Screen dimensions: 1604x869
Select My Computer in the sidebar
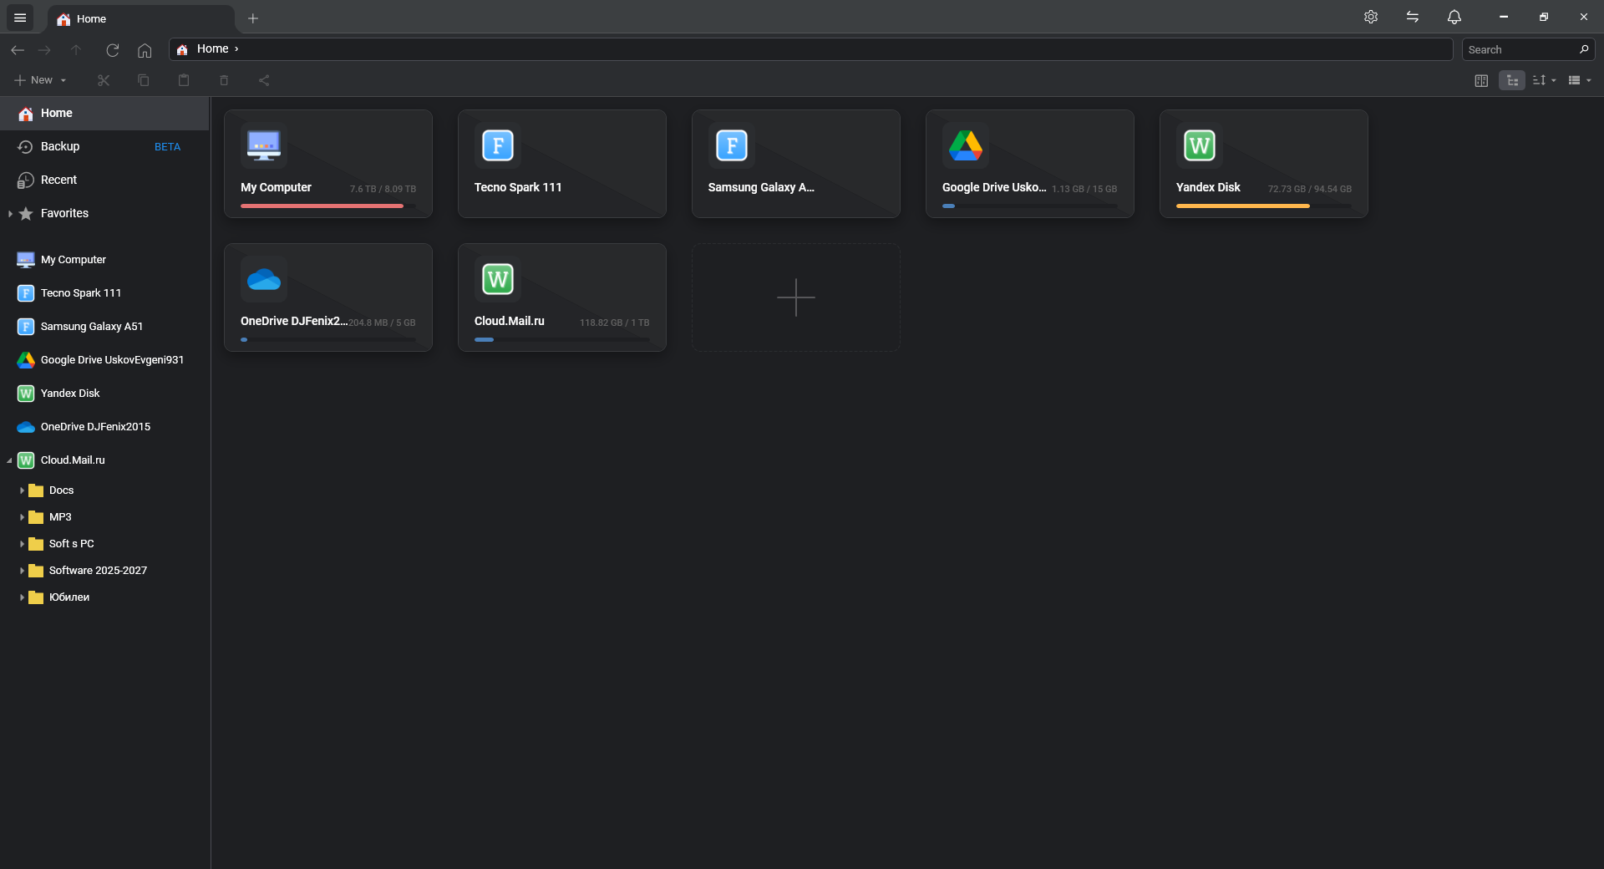click(x=104, y=260)
